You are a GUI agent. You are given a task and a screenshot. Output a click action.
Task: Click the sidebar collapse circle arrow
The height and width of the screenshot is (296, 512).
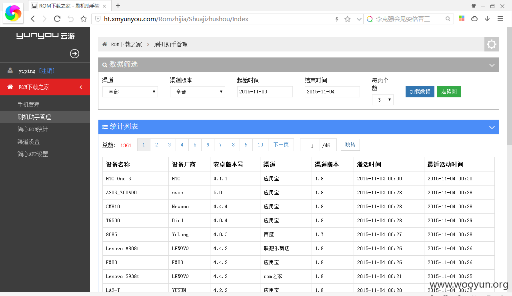(74, 54)
